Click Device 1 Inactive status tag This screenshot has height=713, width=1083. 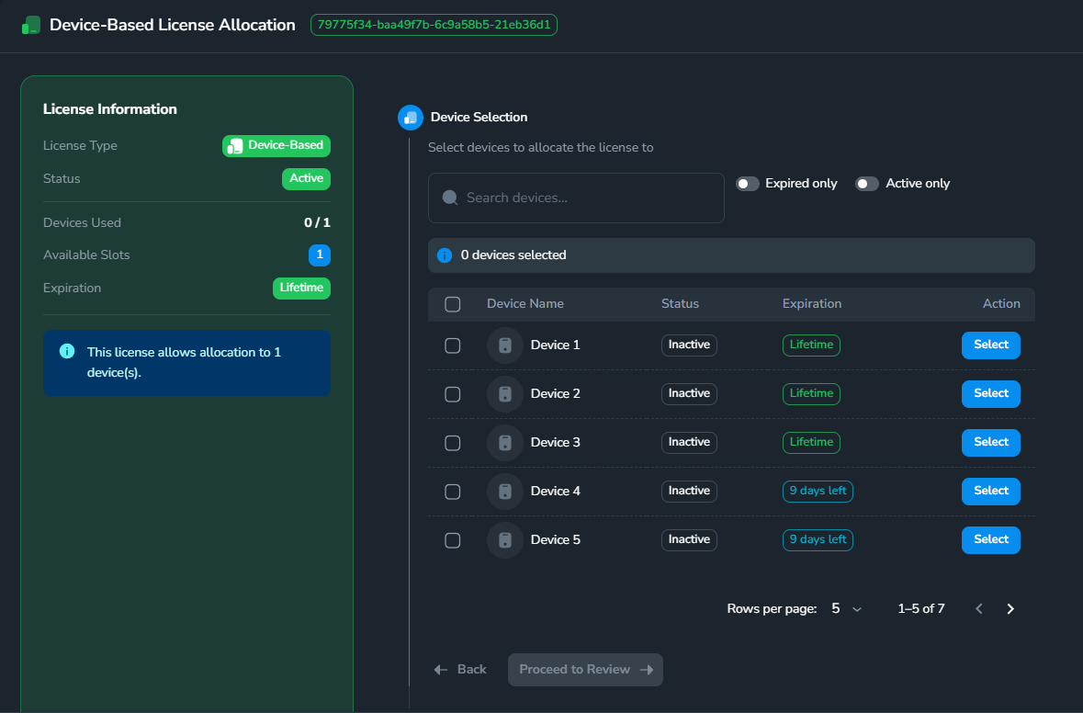click(x=689, y=345)
